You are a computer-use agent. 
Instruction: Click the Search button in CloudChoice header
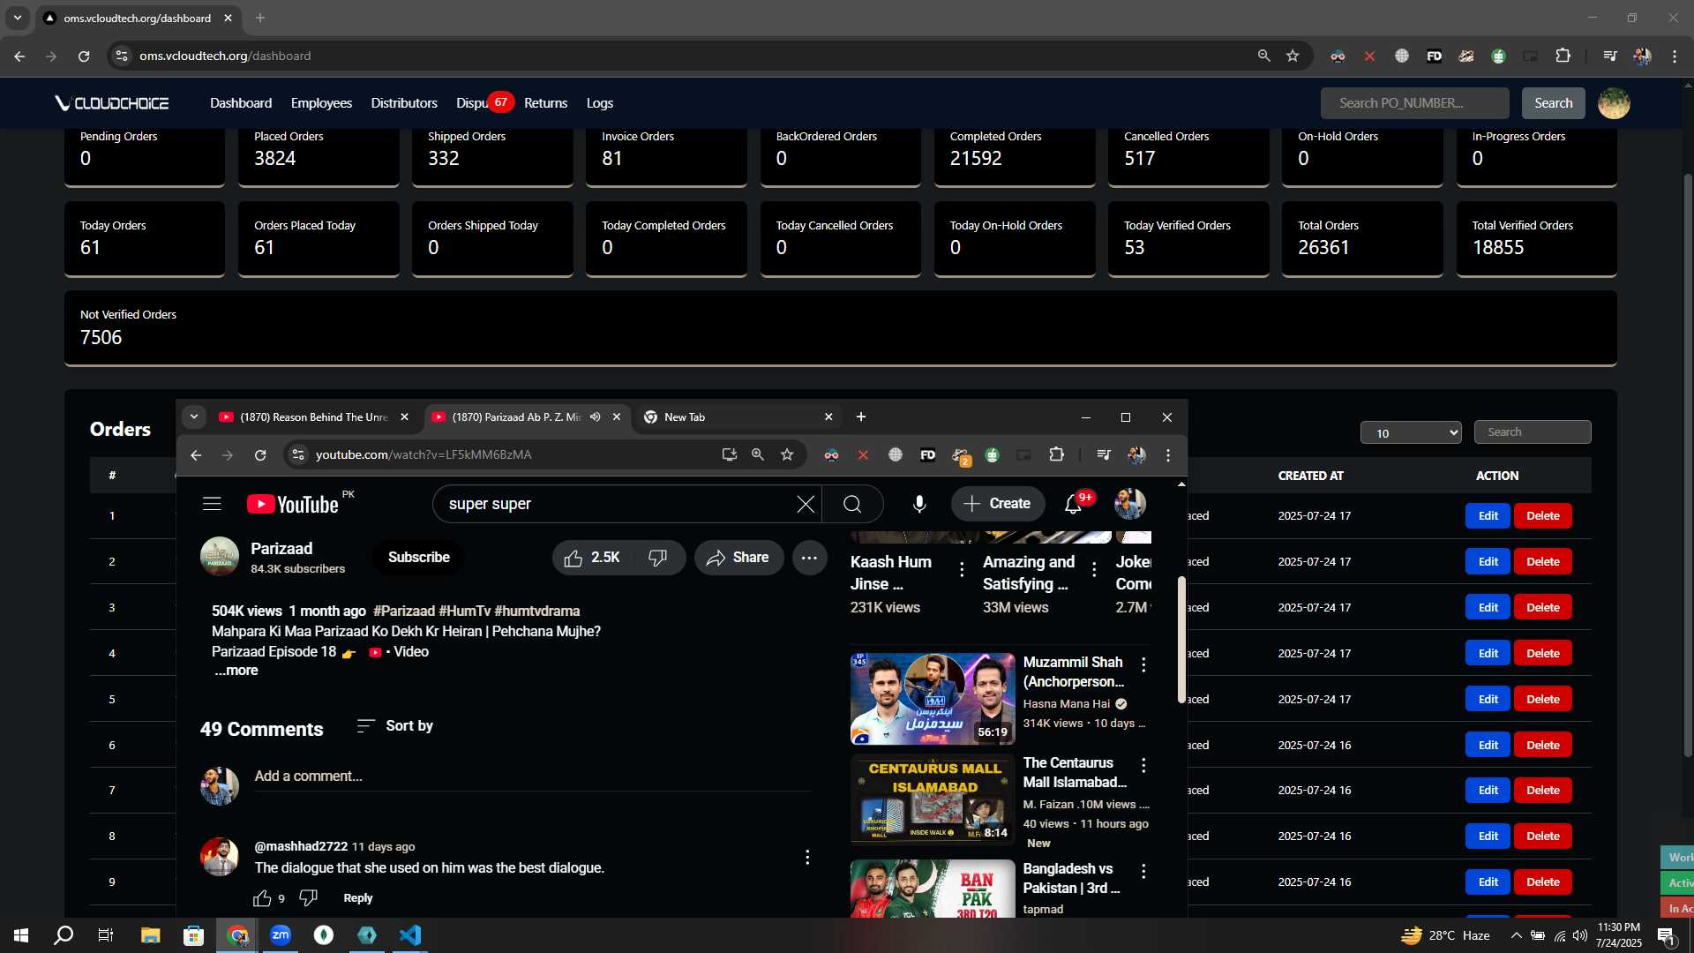(1553, 103)
